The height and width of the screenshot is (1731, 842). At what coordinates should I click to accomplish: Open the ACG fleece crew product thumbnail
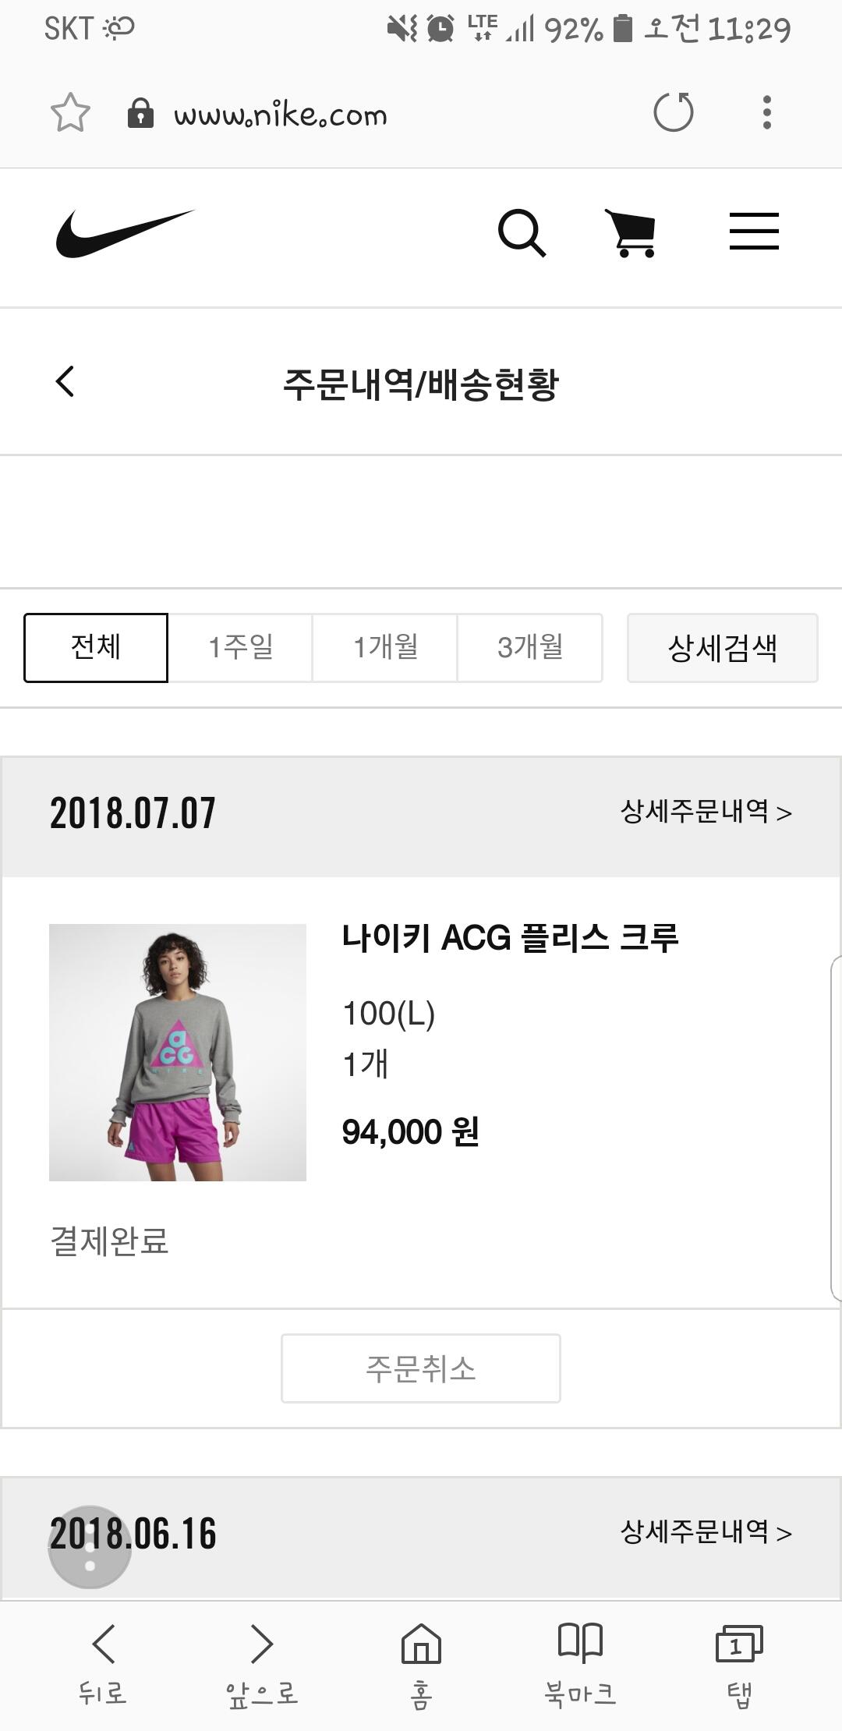click(x=178, y=1053)
